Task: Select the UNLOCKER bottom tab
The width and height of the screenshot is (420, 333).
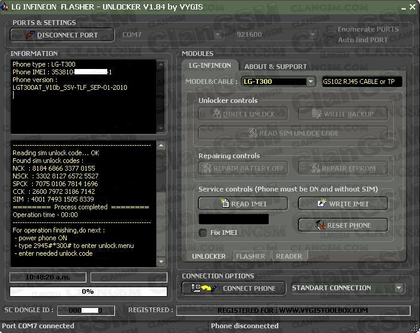Action: tap(209, 256)
